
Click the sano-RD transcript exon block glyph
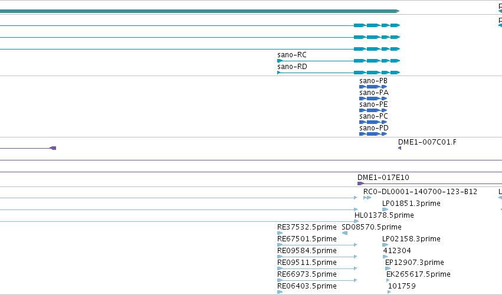click(x=377, y=73)
